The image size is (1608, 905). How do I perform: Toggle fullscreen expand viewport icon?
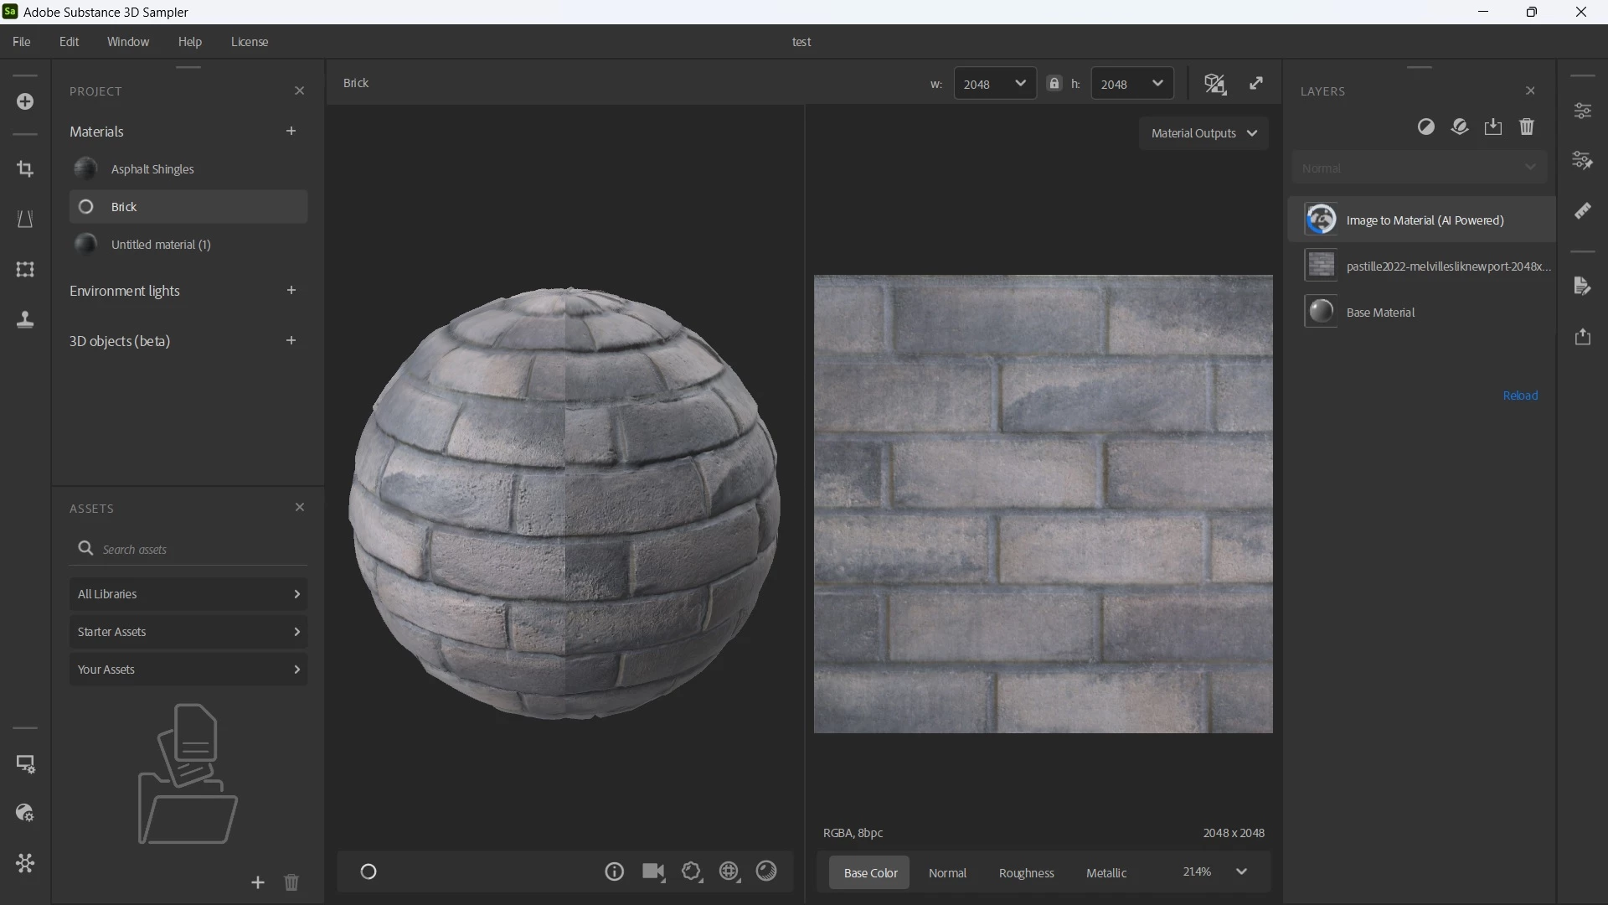pyautogui.click(x=1256, y=83)
